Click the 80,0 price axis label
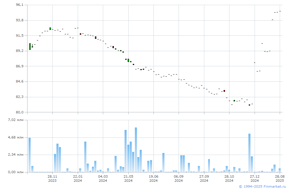289x189 pixels. pos(20,112)
